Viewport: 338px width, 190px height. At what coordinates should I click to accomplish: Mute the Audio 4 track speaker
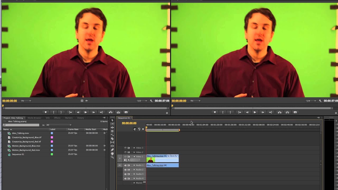[125, 178]
